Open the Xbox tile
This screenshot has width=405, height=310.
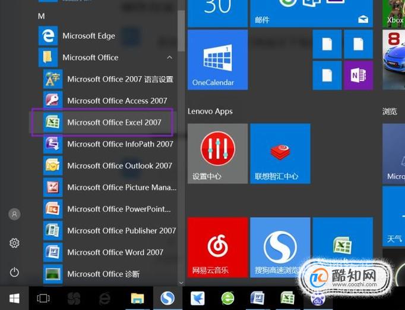click(394, 13)
